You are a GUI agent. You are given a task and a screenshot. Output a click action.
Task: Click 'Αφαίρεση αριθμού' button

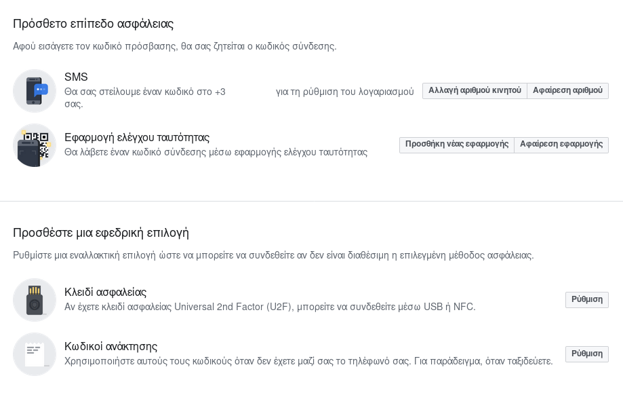coord(567,91)
